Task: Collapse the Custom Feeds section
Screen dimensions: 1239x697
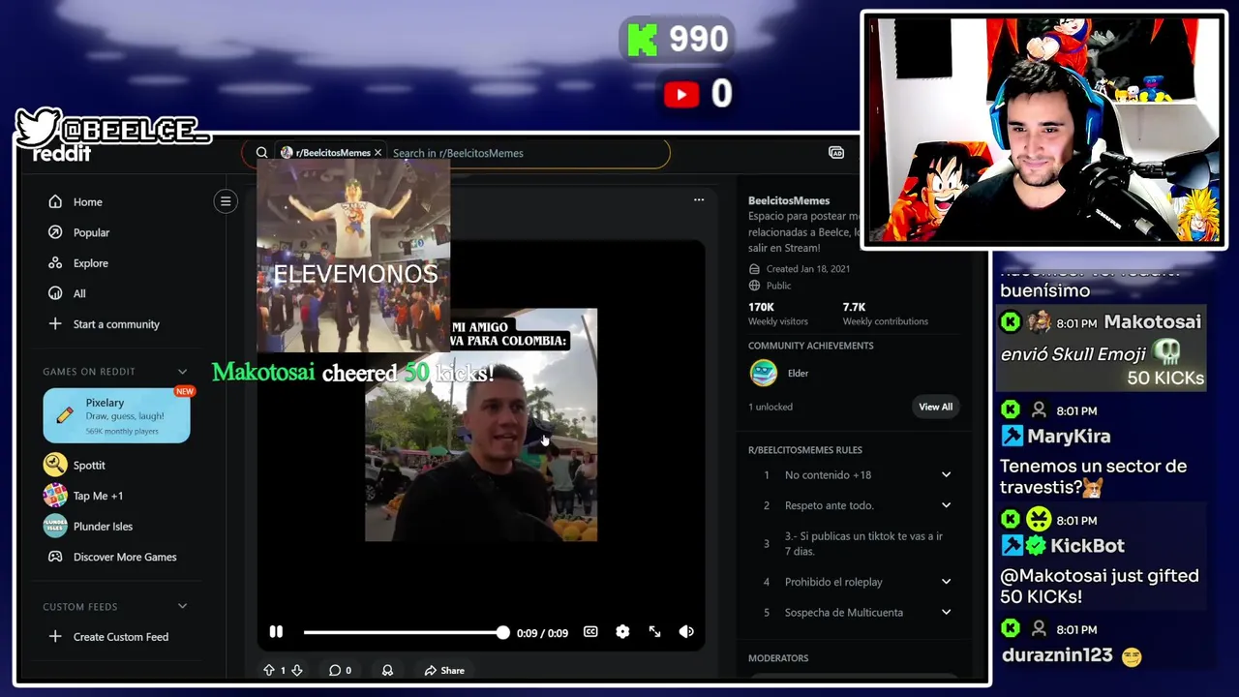Action: coord(182,607)
